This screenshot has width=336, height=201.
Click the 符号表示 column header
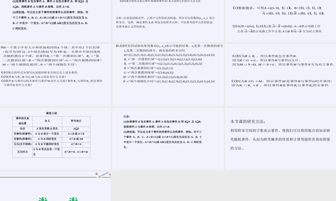tap(76, 120)
